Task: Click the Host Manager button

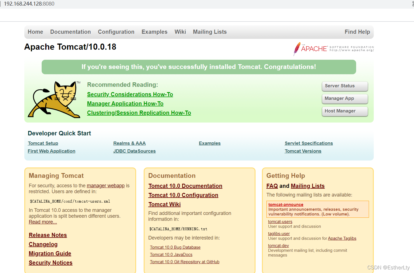Action: coord(345,111)
